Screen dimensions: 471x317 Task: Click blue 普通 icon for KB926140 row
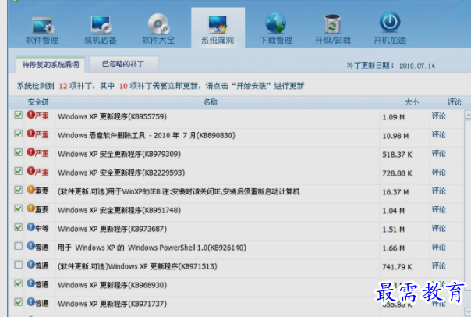click(30, 246)
